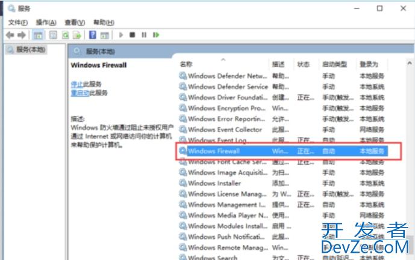
Task: Open the 操作(A) menu
Action: (46, 22)
